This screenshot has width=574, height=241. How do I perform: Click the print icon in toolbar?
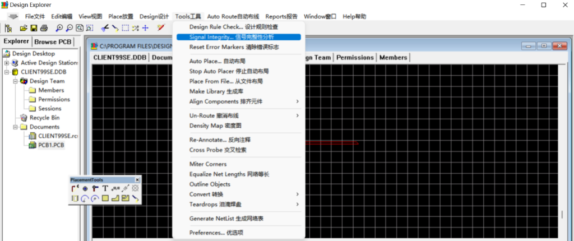pos(44,27)
